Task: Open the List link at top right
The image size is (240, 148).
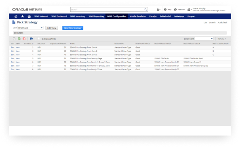Action: coord(205,23)
